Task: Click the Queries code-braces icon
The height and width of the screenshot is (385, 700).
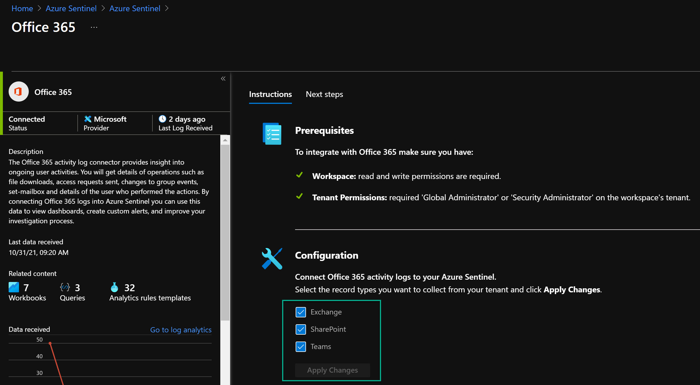Action: tap(65, 287)
